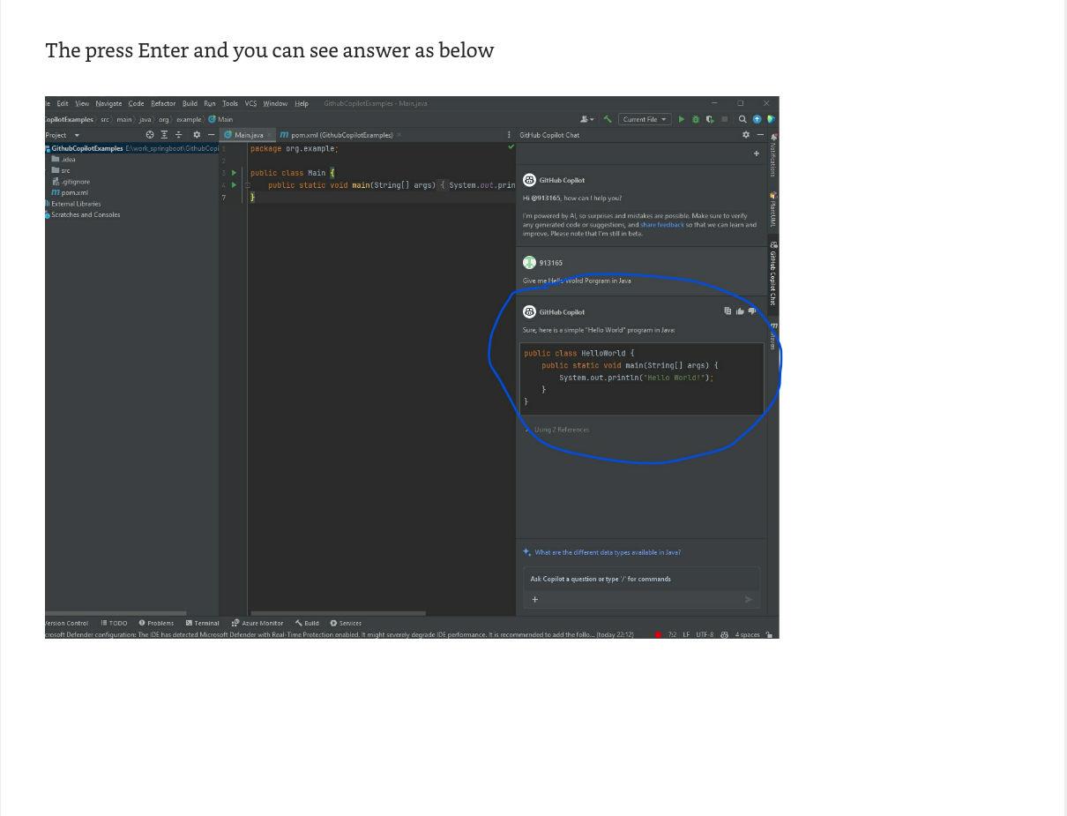
Task: Click plus attach button below chat input
Action: pos(534,600)
